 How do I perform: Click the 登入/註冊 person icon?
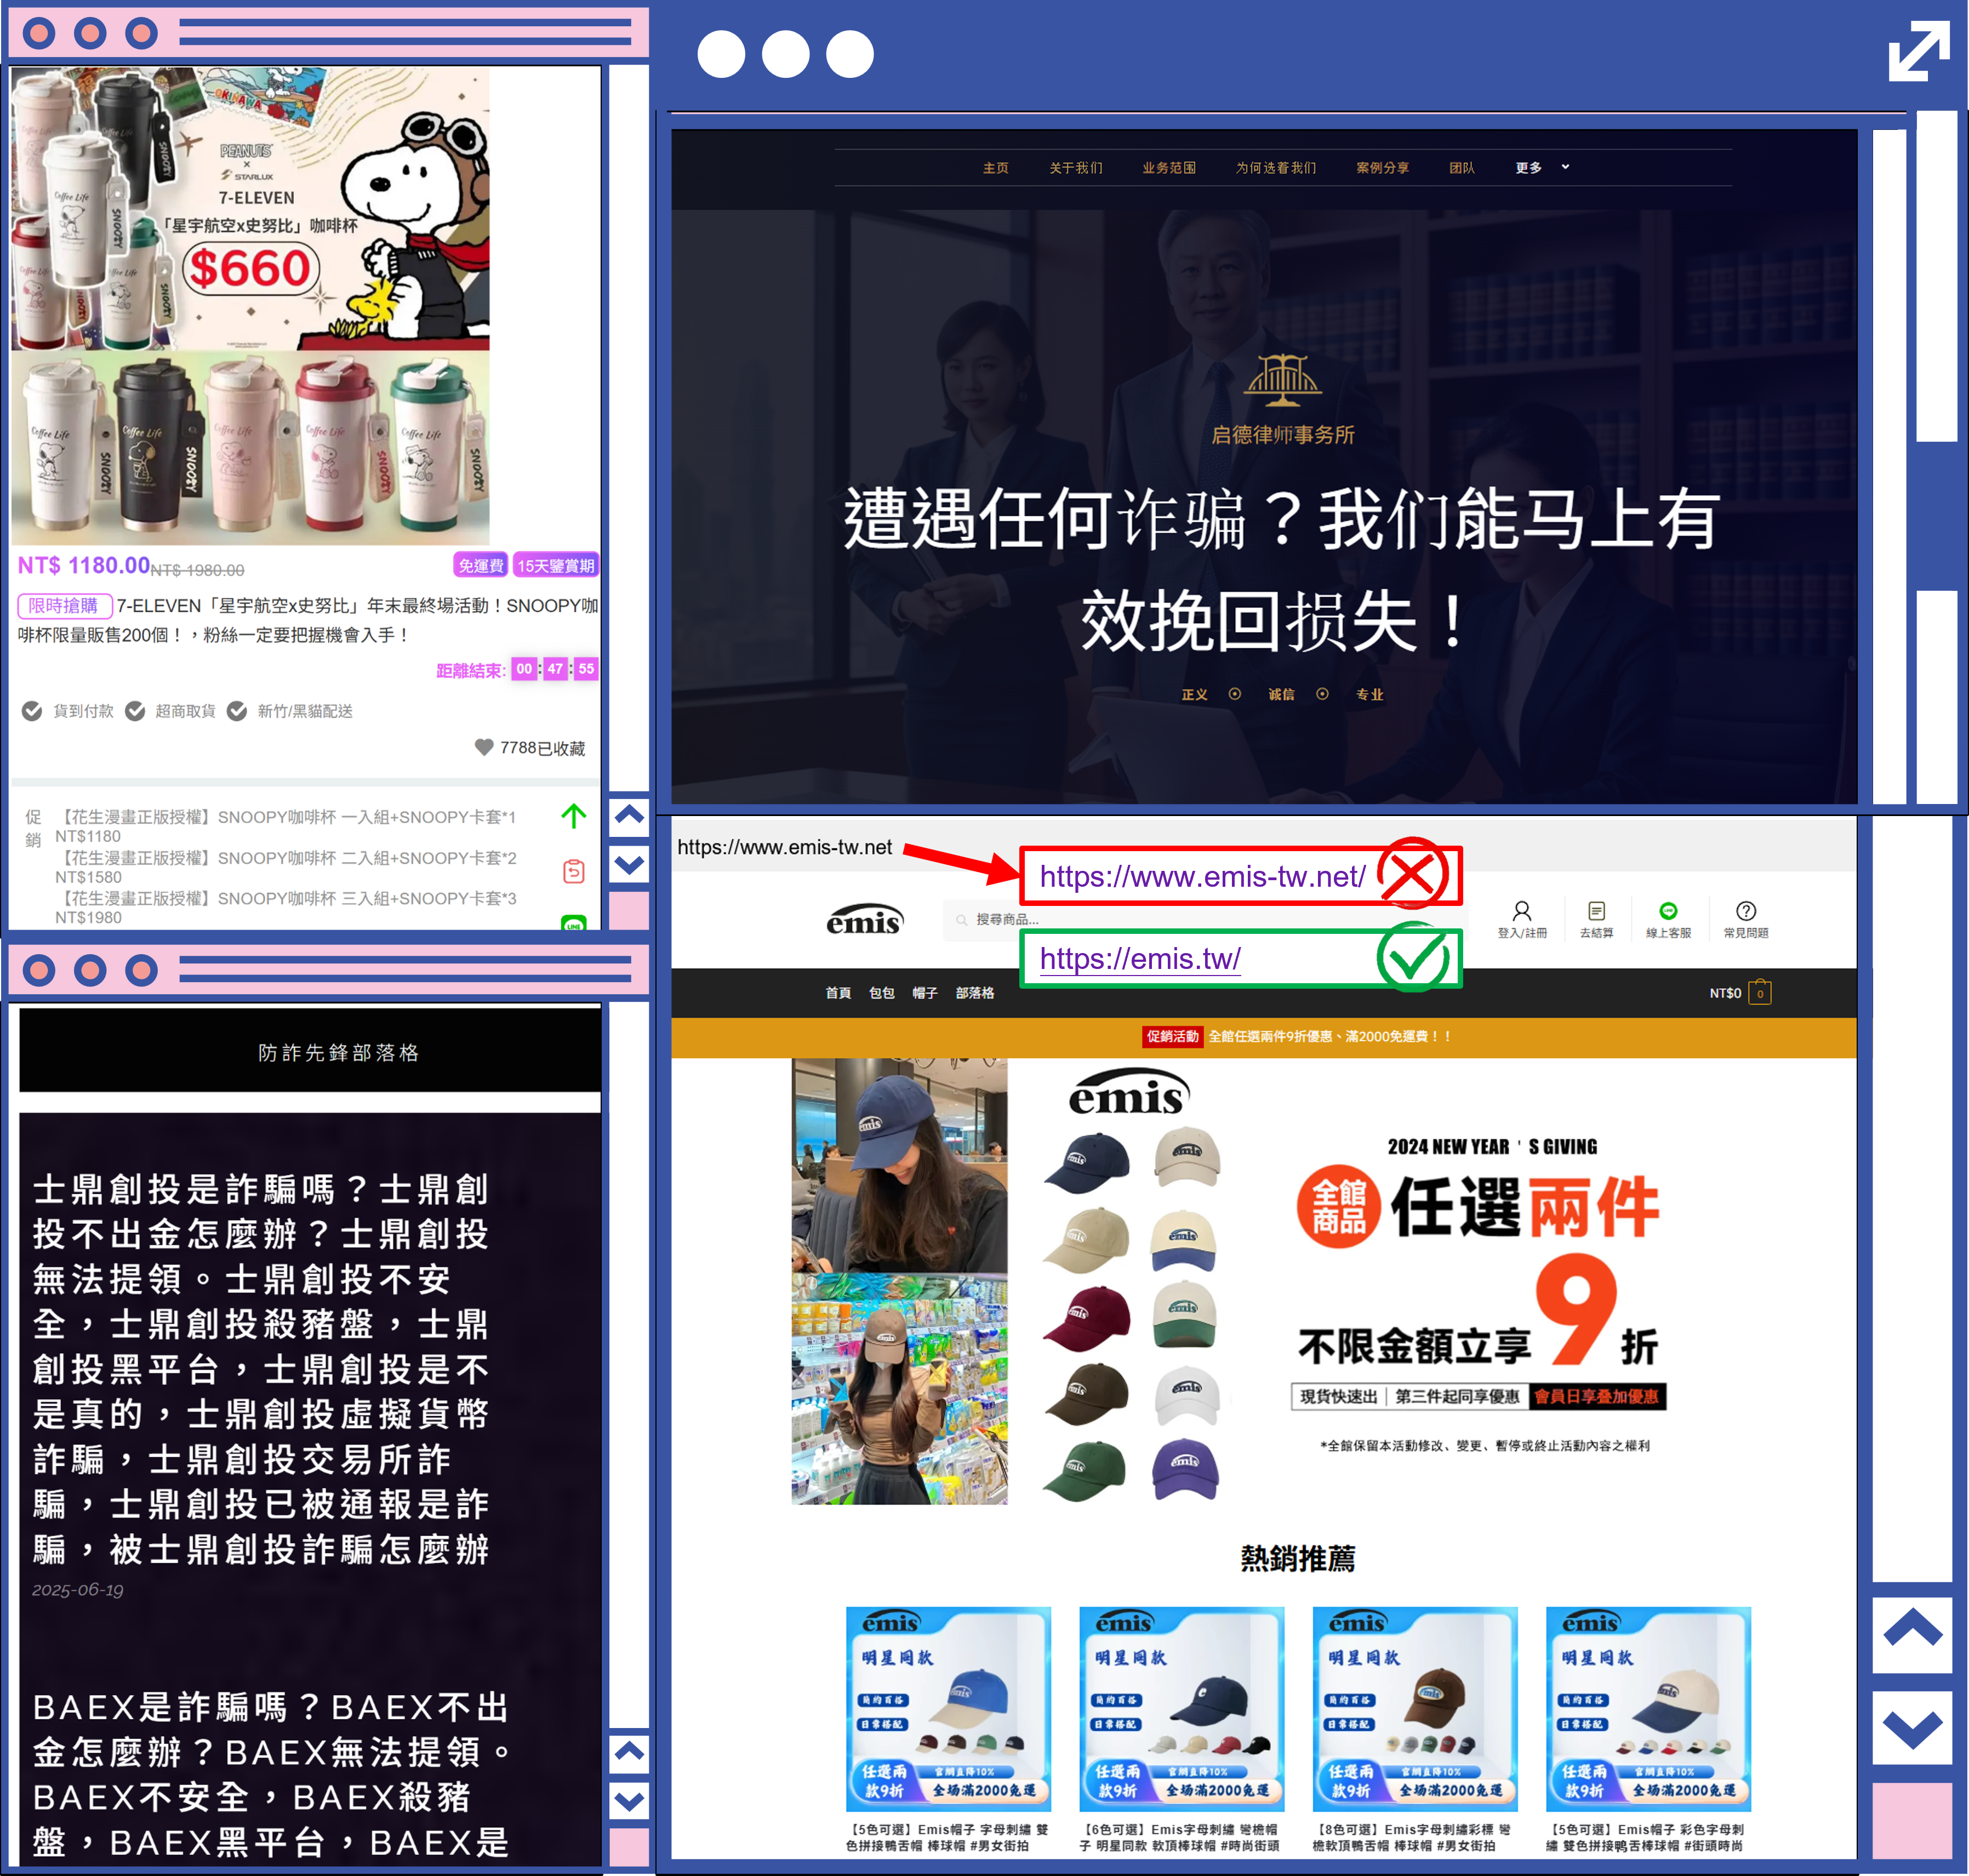(1521, 910)
